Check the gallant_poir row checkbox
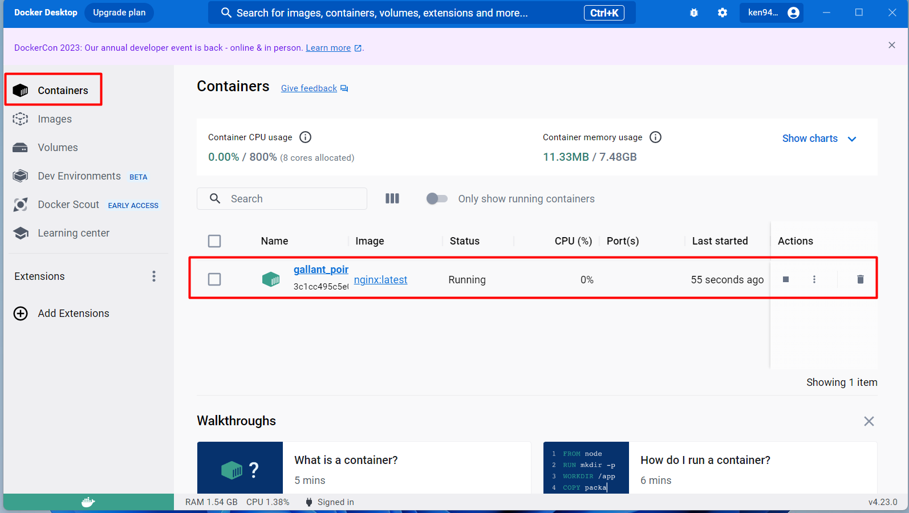The image size is (909, 513). 214,279
